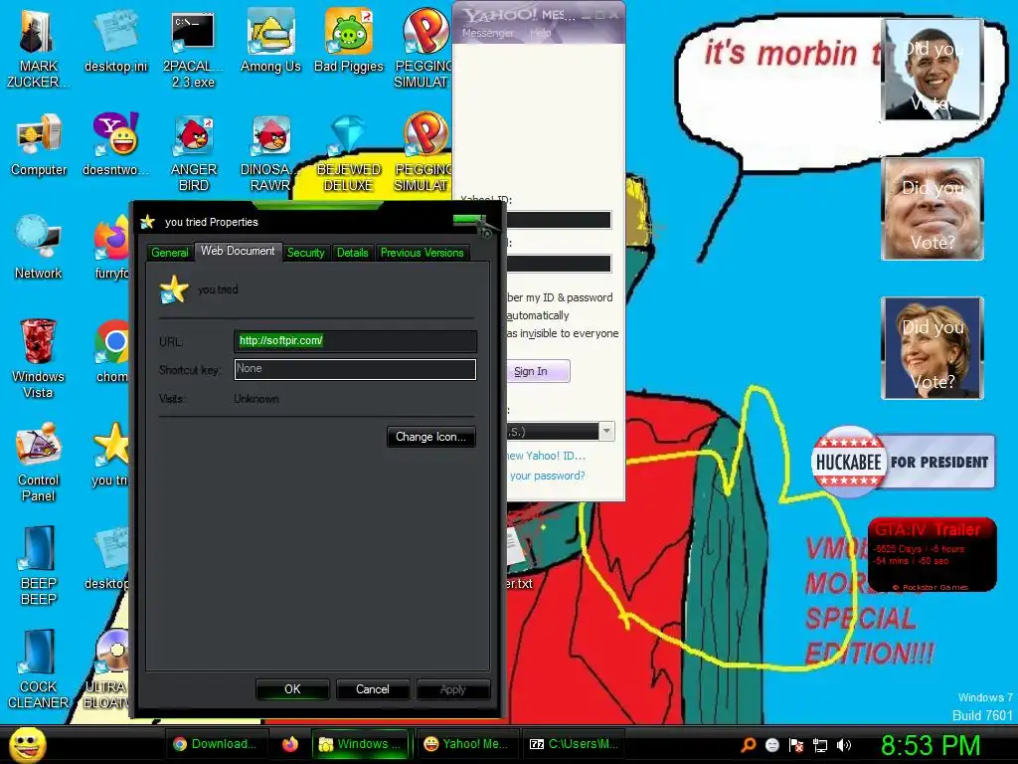
Task: Click the Change Icon button
Action: 431,437
